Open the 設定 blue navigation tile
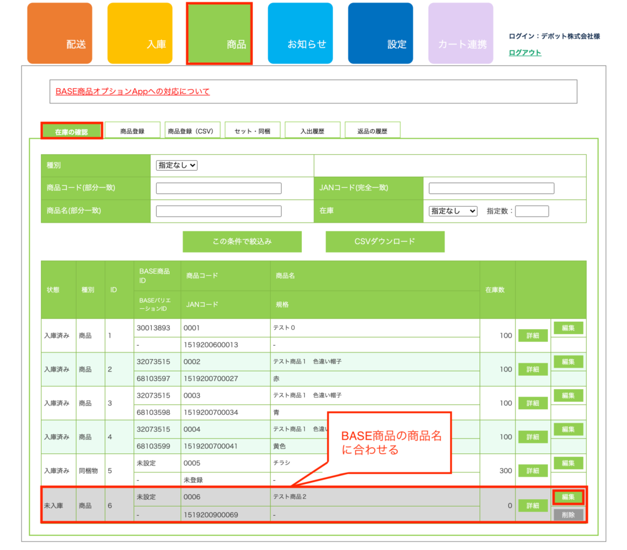 click(380, 34)
